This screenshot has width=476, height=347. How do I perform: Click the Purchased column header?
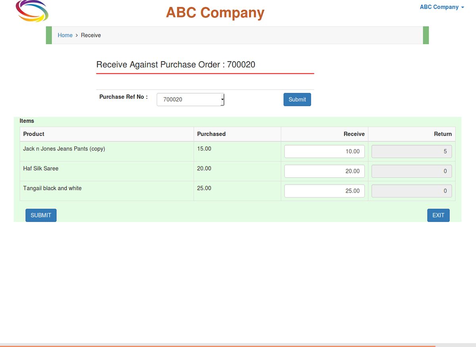click(x=211, y=134)
